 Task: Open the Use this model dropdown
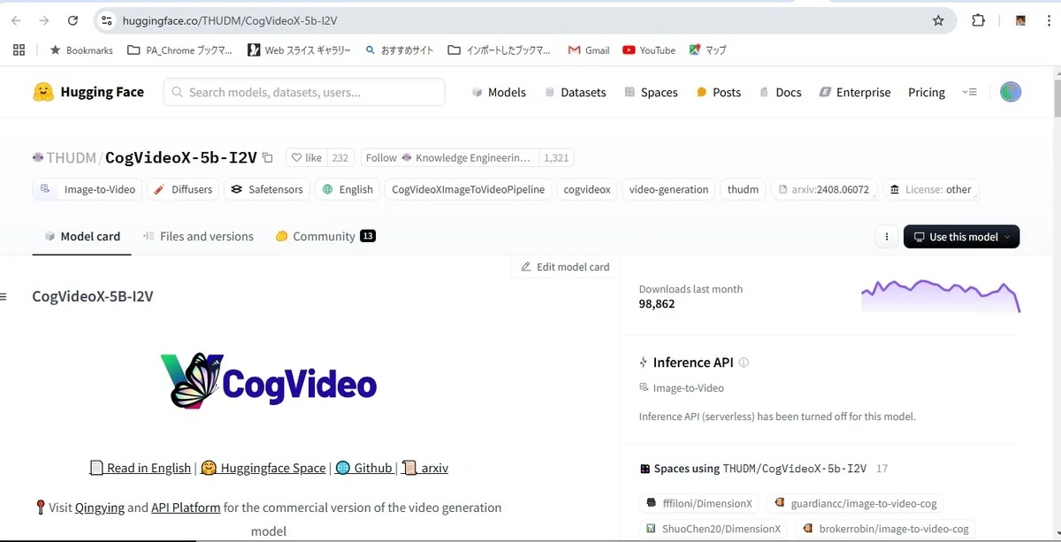pyautogui.click(x=961, y=237)
